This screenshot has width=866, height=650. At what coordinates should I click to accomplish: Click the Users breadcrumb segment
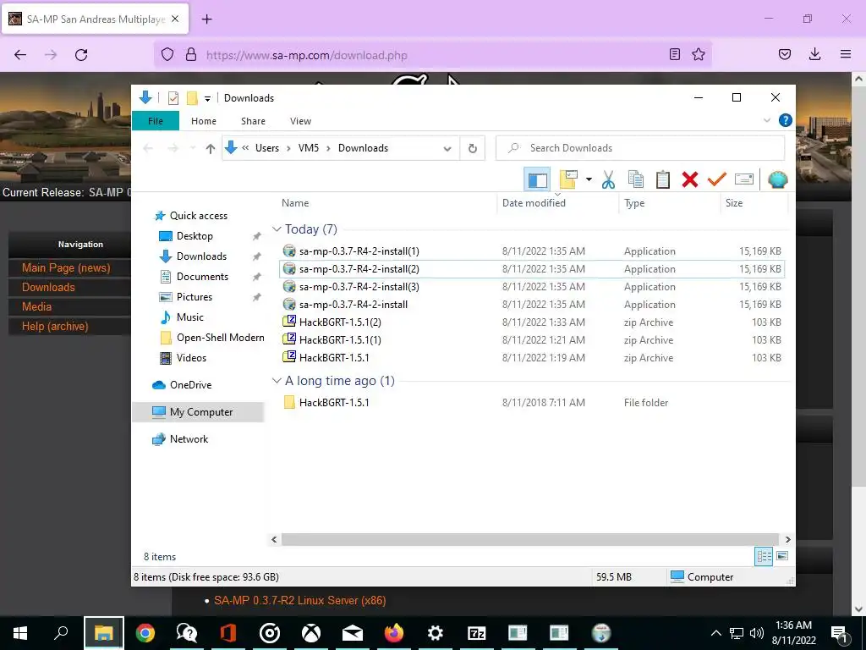[266, 148]
